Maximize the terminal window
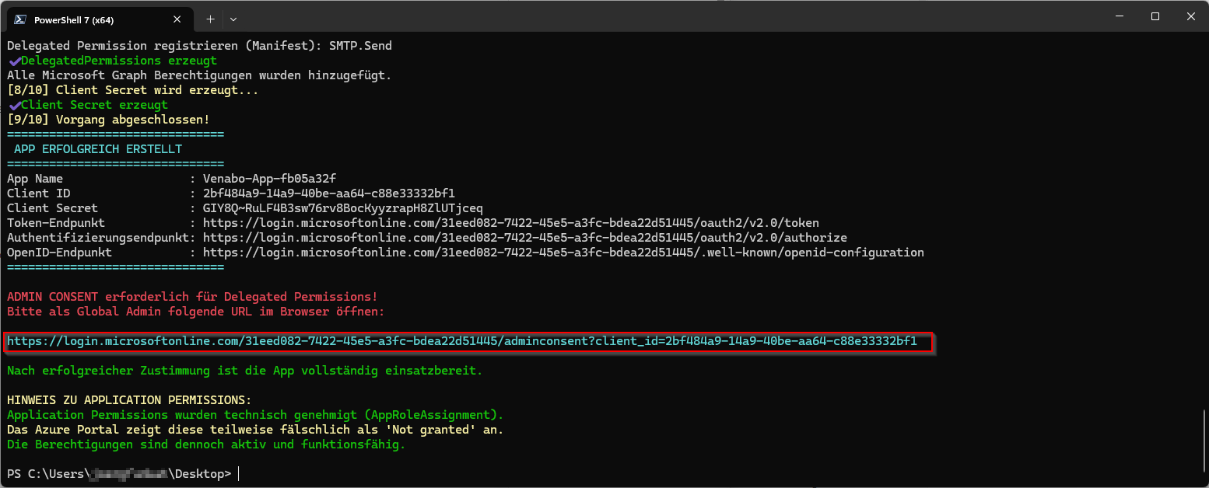 (x=1155, y=16)
